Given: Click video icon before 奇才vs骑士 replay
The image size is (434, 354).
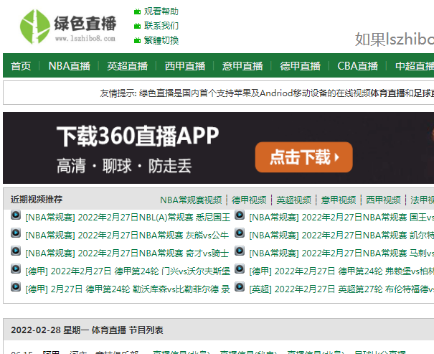Looking at the screenshot, I should (x=16, y=252).
